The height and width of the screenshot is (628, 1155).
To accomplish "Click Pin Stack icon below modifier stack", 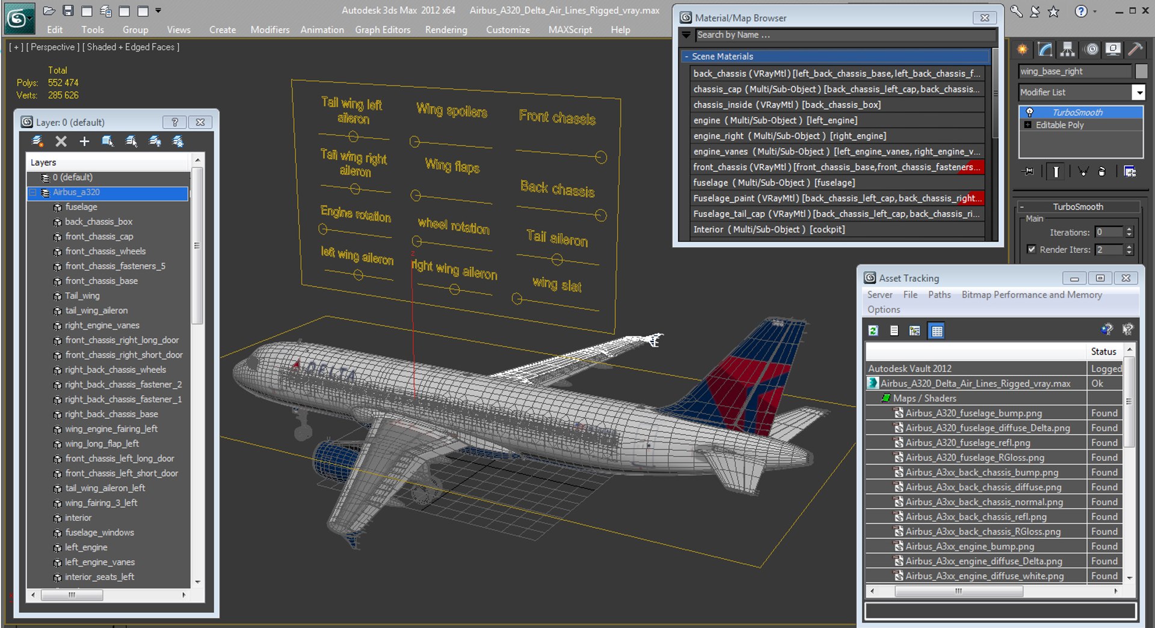I will pos(1029,172).
